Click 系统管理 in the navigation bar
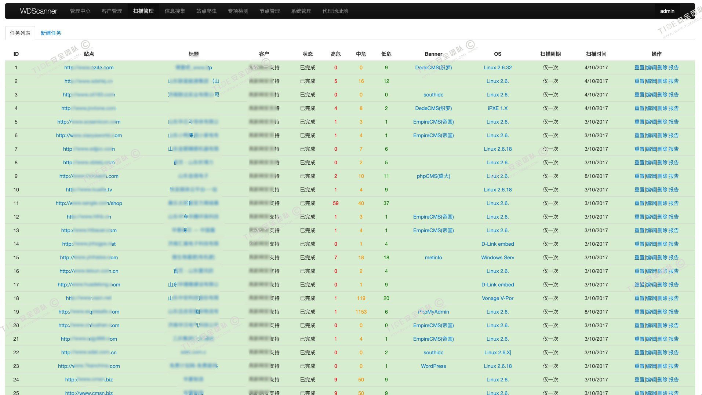Image resolution: width=702 pixels, height=395 pixels. pyautogui.click(x=301, y=11)
